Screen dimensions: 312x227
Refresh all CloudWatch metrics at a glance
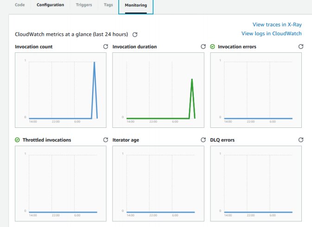tap(135, 35)
